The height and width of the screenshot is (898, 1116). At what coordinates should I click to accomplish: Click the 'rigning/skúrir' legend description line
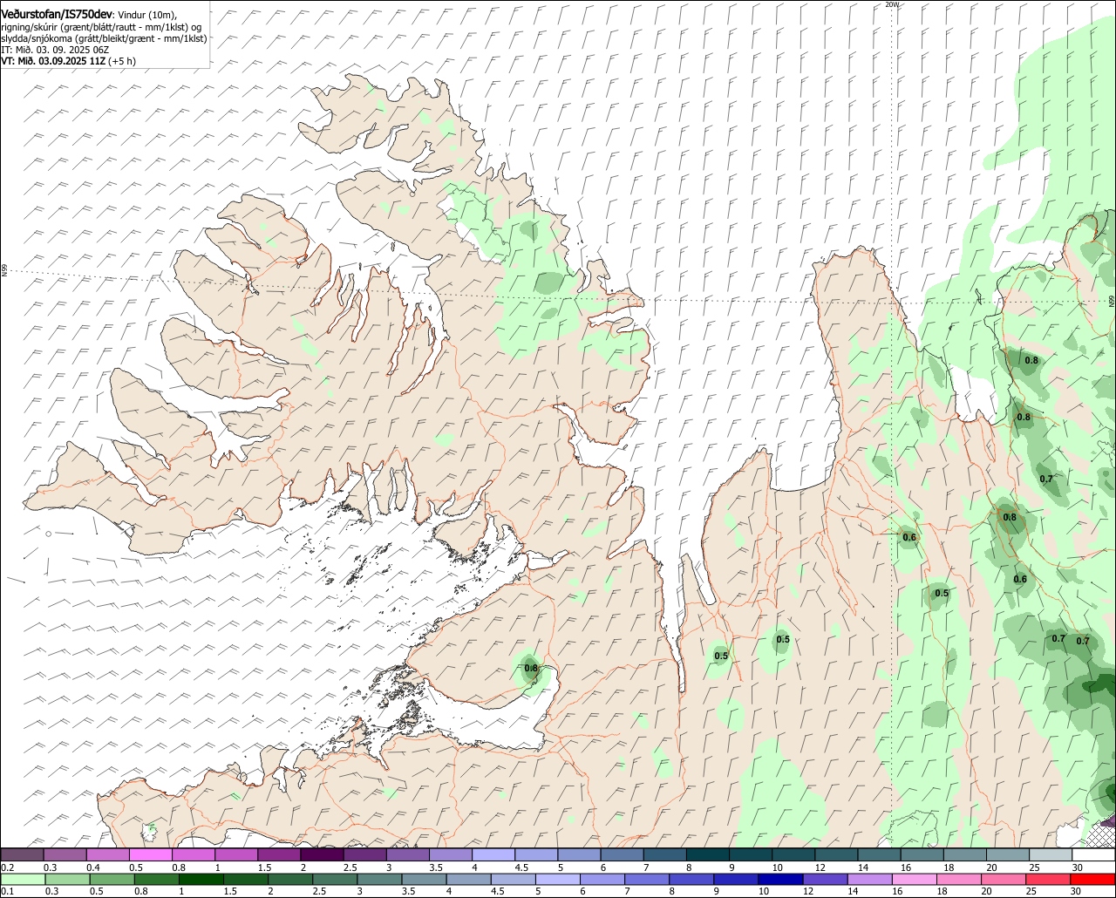click(100, 27)
